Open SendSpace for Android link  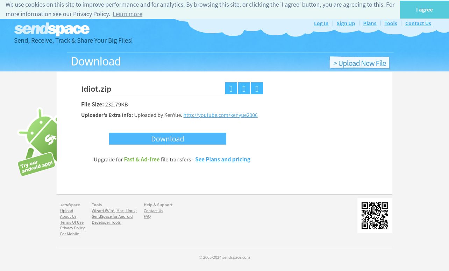(x=112, y=216)
